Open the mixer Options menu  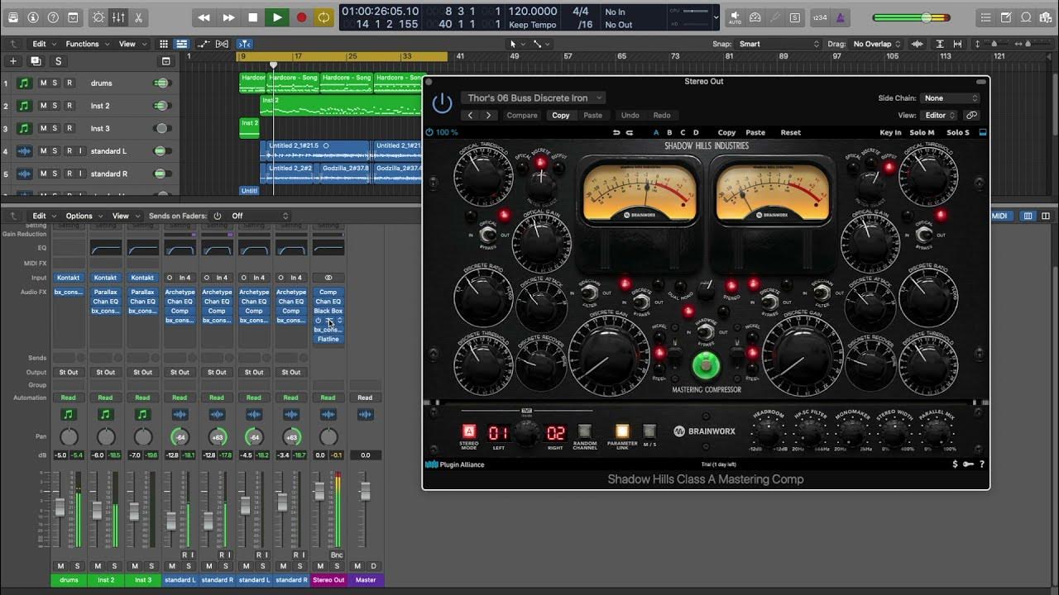83,216
